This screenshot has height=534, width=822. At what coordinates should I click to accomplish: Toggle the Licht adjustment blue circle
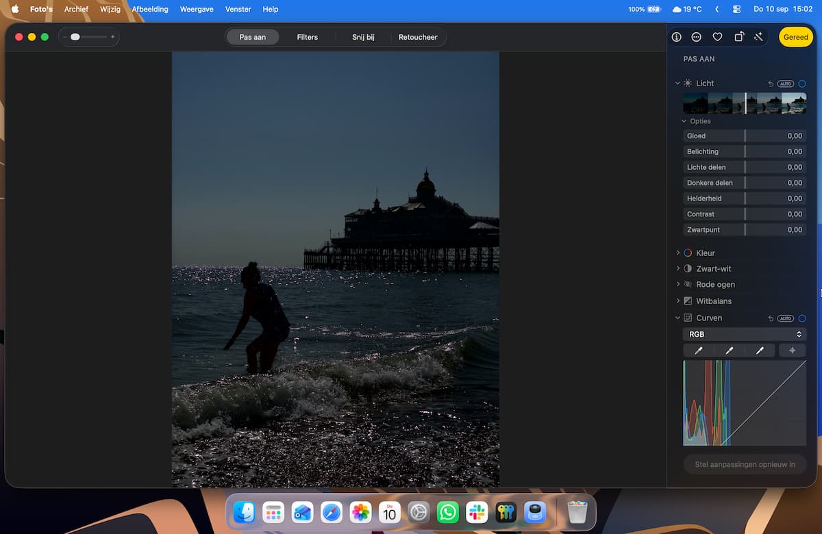point(802,84)
